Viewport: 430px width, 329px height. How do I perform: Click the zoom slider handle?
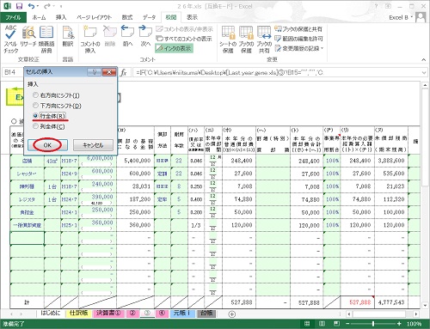[x=373, y=324]
